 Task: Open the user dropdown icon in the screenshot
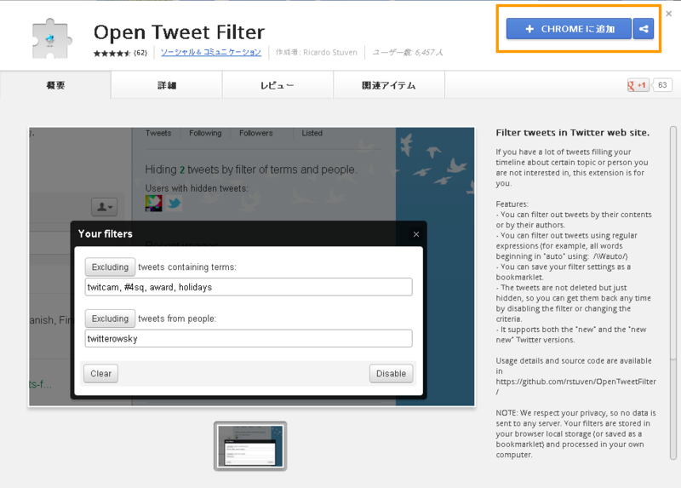point(104,207)
